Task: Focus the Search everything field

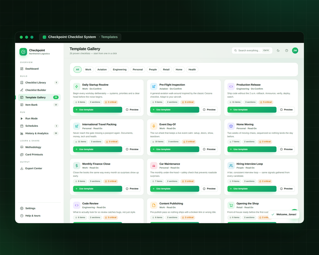Action: (x=252, y=51)
